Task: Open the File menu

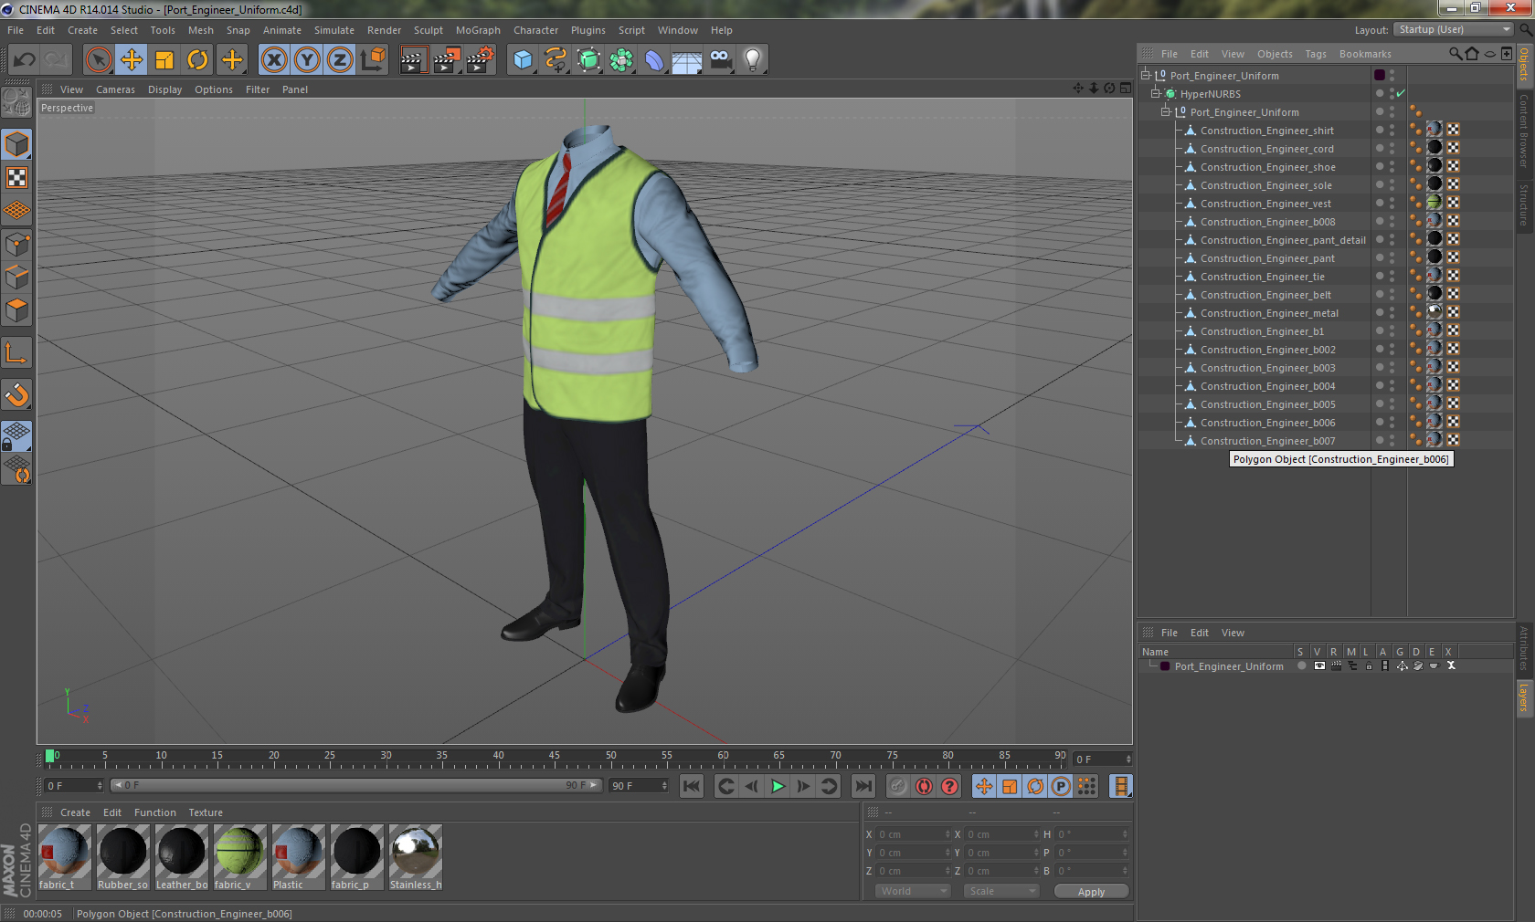Action: [x=16, y=30]
